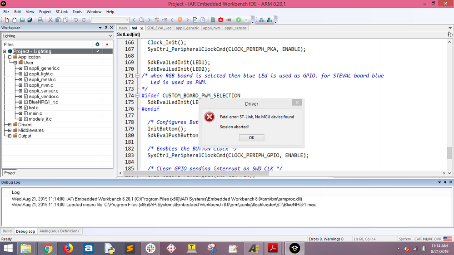Screen dimensions: 454x255
Task: Click the editor horizontal scrollbar thumb
Action: click(196, 173)
